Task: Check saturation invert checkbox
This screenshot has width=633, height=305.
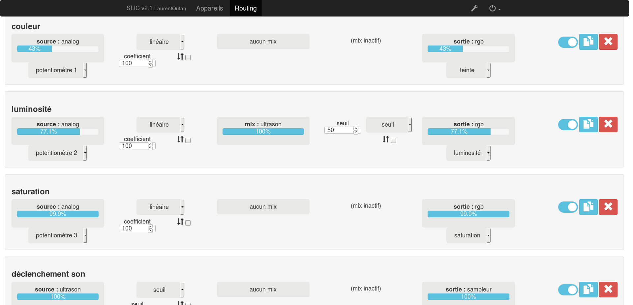Action: pyautogui.click(x=188, y=223)
